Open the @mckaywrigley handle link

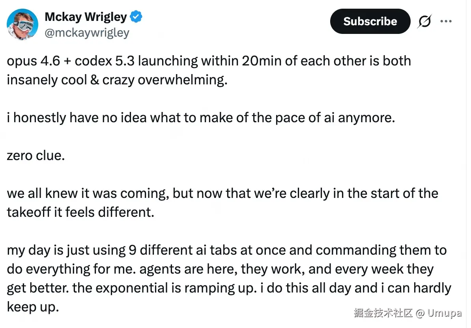(87, 32)
